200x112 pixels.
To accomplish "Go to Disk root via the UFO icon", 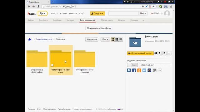I will [x=30, y=40].
